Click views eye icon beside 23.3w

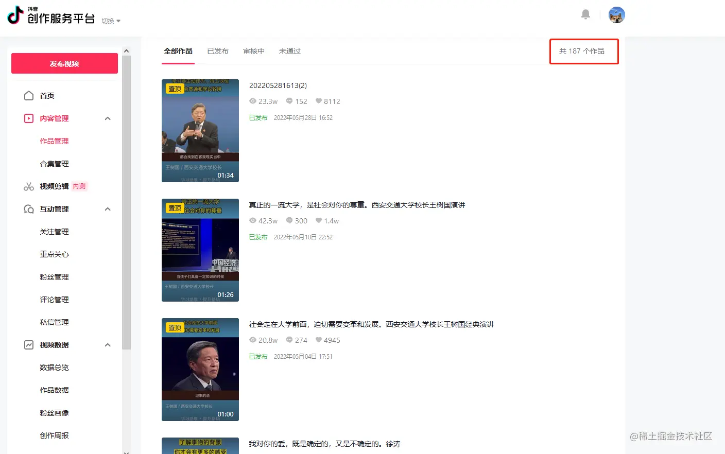coord(253,101)
